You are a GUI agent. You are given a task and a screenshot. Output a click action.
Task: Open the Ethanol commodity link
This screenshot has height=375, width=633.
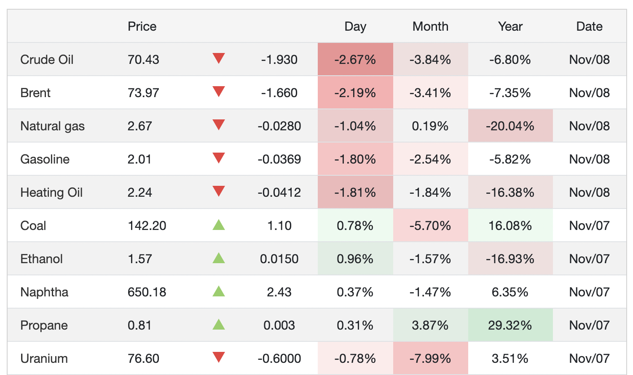tap(41, 259)
